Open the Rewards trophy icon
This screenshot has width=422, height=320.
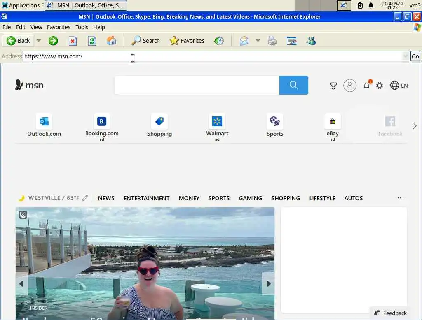(333, 86)
